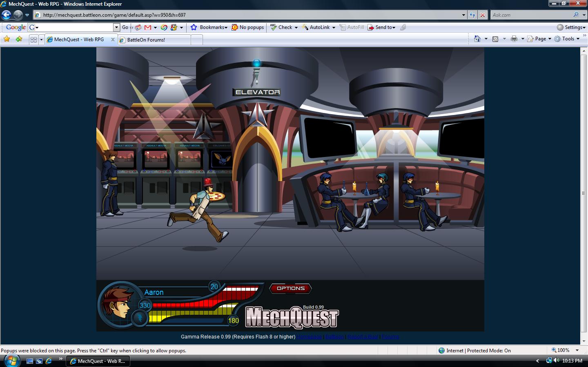Click the address bar URL field
This screenshot has width=588, height=367.
[x=249, y=15]
